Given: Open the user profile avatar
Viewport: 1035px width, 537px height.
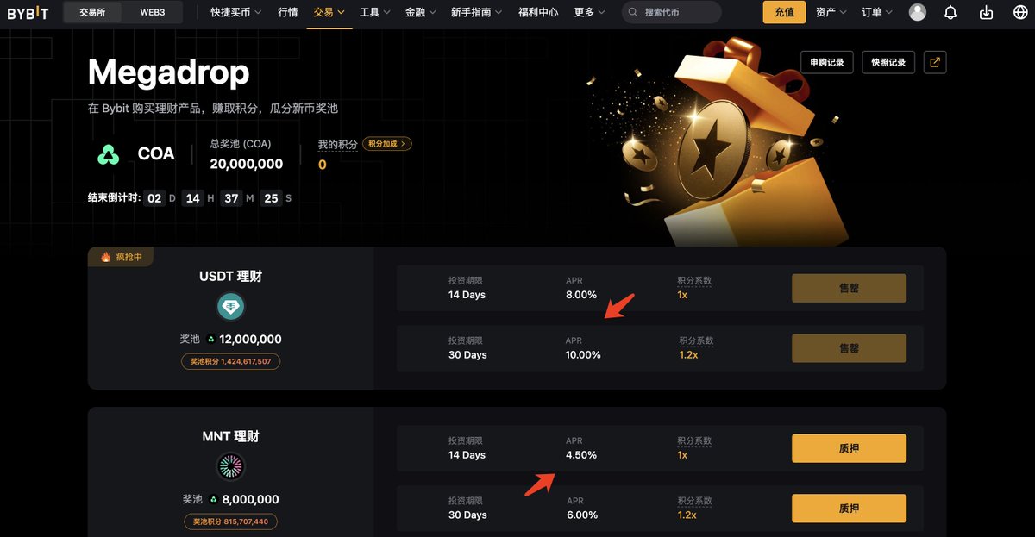Looking at the screenshot, I should tap(918, 12).
